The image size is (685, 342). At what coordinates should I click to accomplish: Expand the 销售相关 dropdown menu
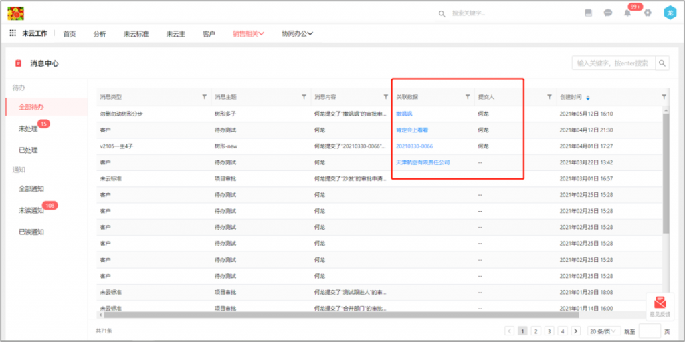tap(249, 33)
